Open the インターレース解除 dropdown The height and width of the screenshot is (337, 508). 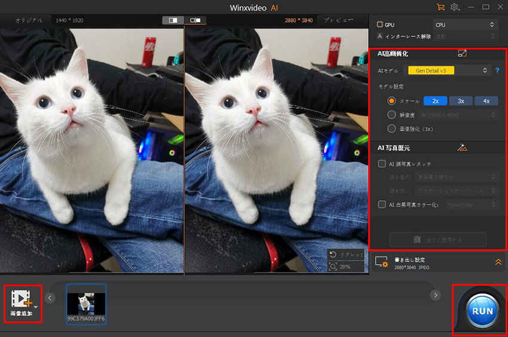coord(465,36)
